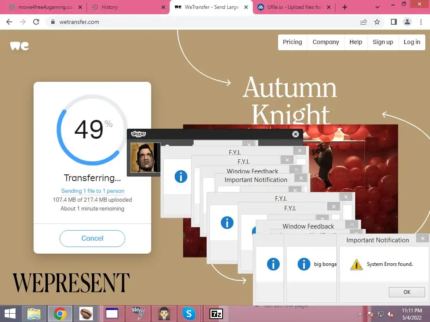Open the coffee bean app in taskbar

86,314
